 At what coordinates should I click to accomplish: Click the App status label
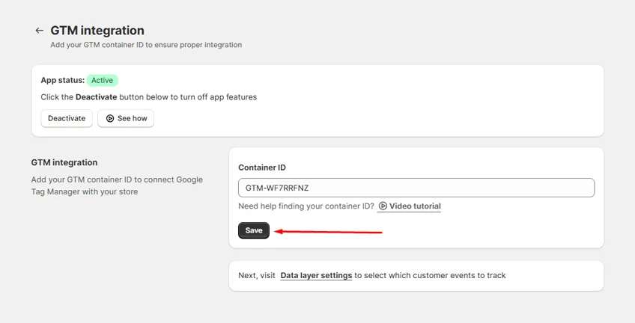click(x=63, y=81)
